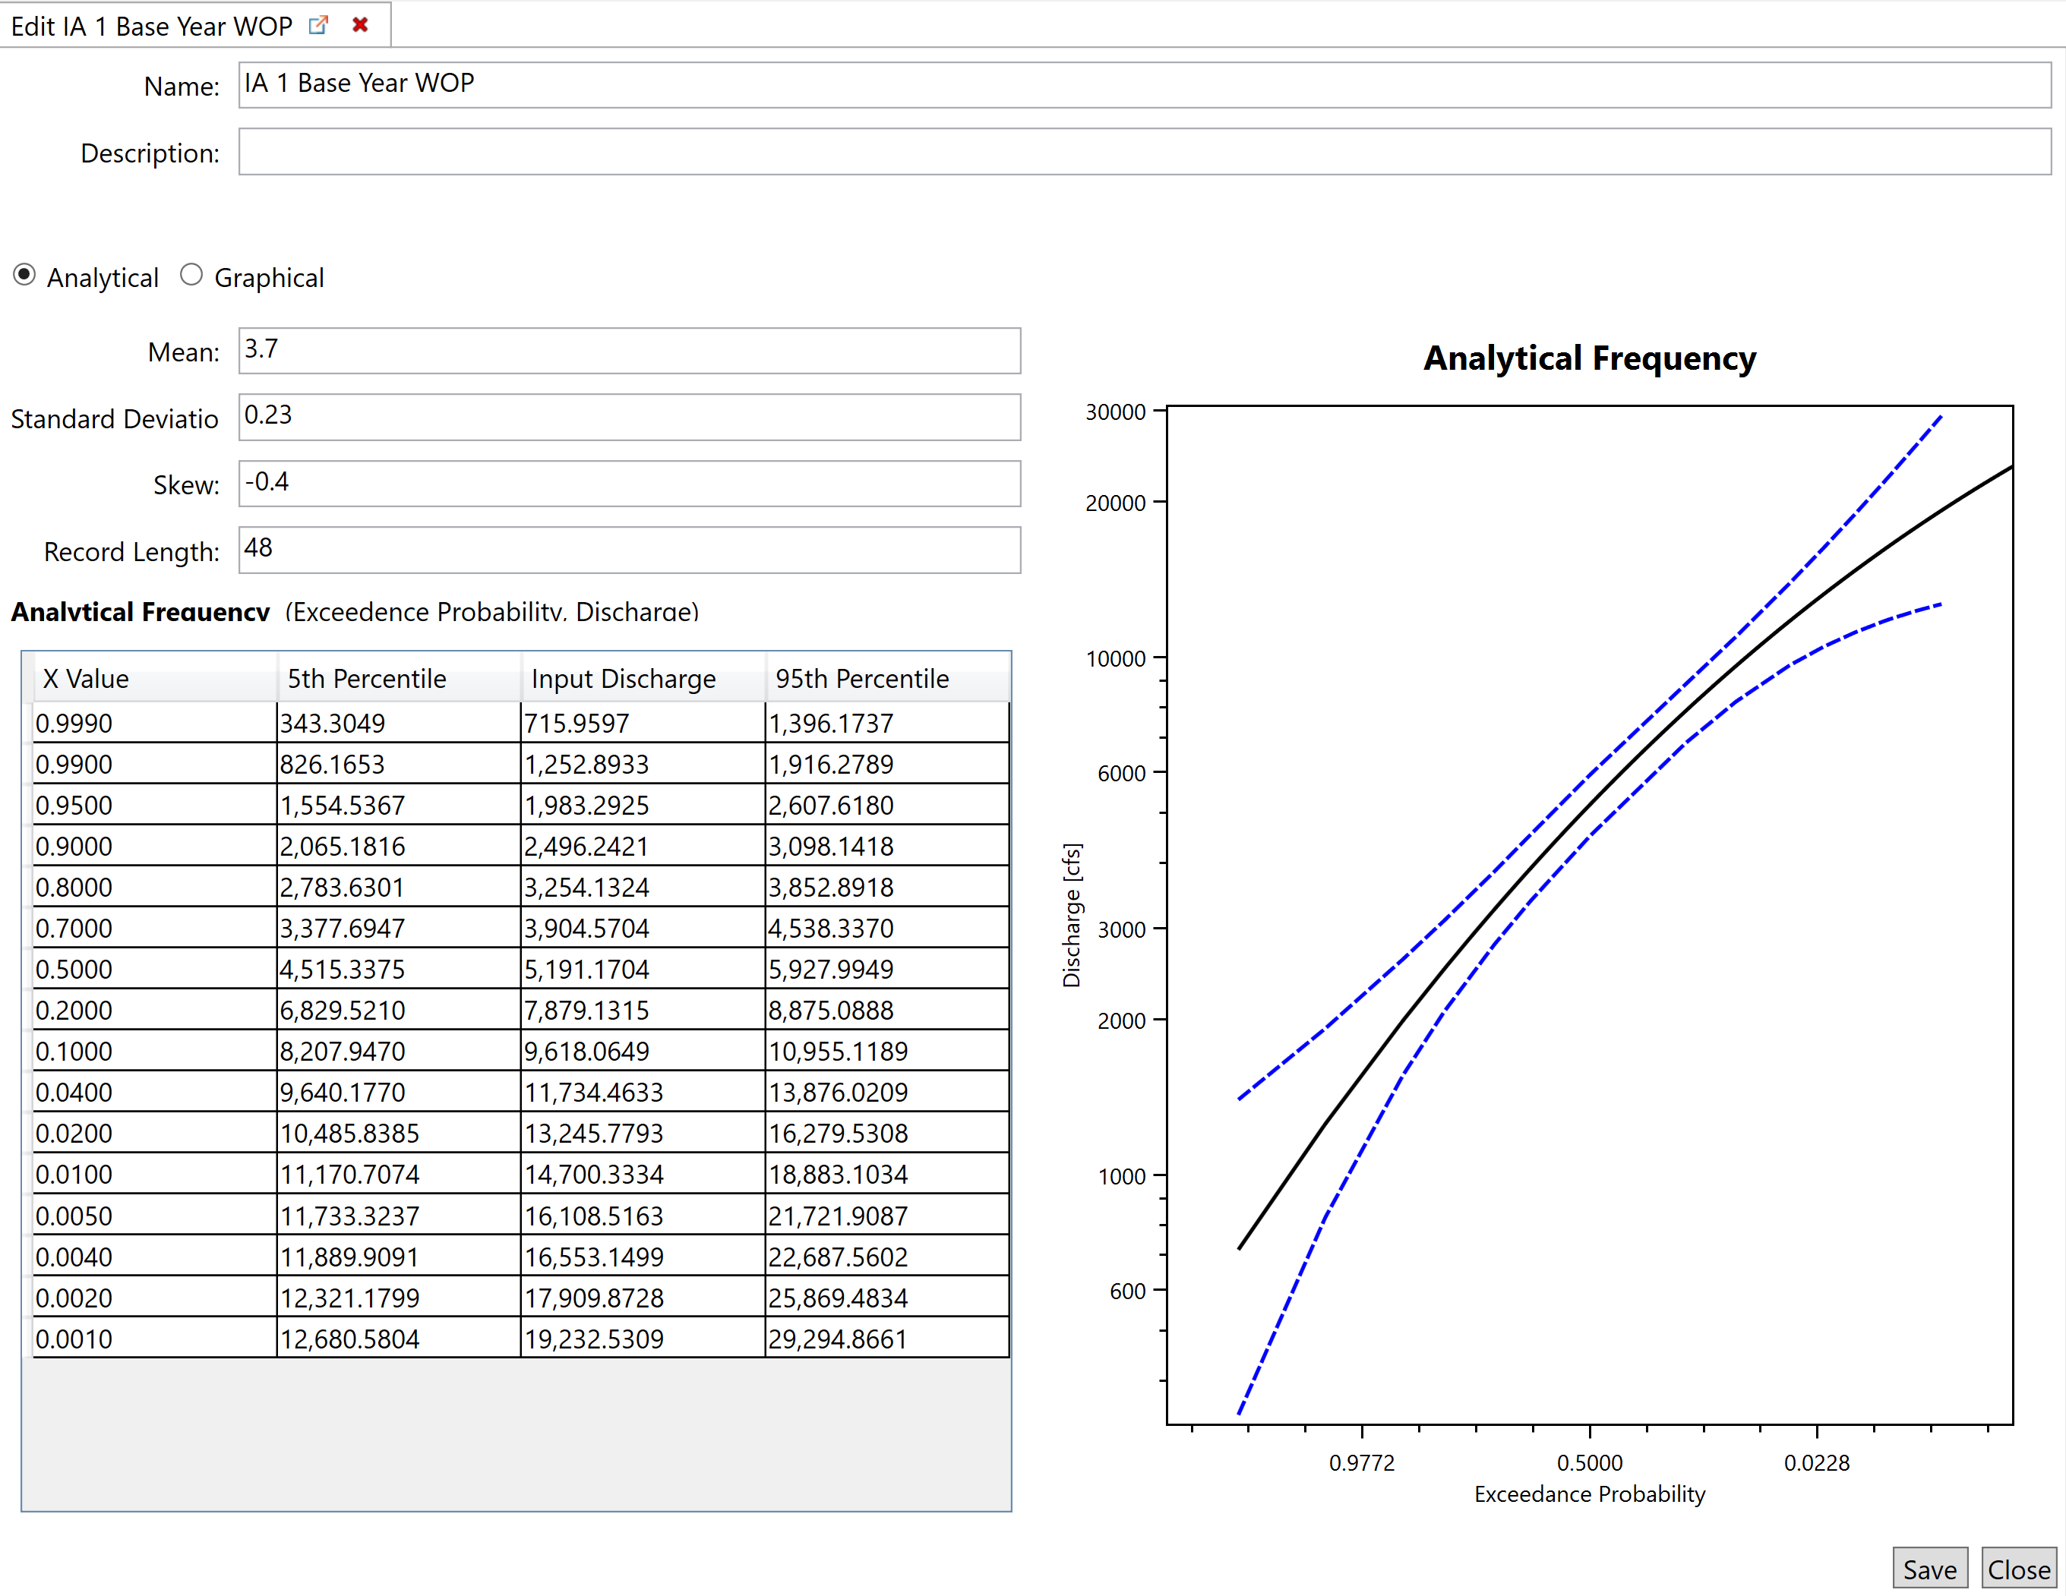Select 95th Percentile cell 29,294.8661

click(887, 1339)
